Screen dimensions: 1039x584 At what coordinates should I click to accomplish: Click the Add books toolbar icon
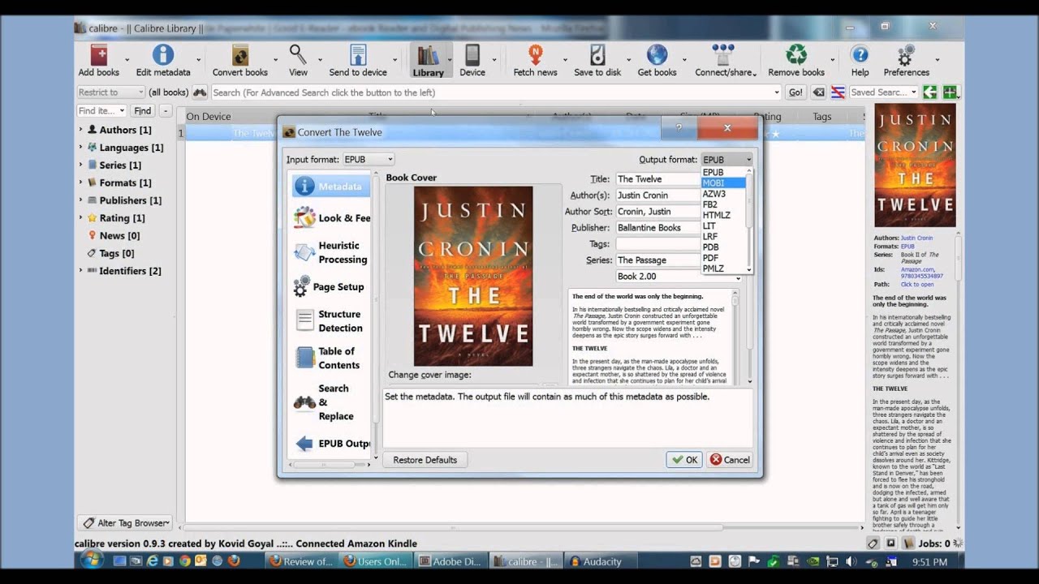(98, 55)
